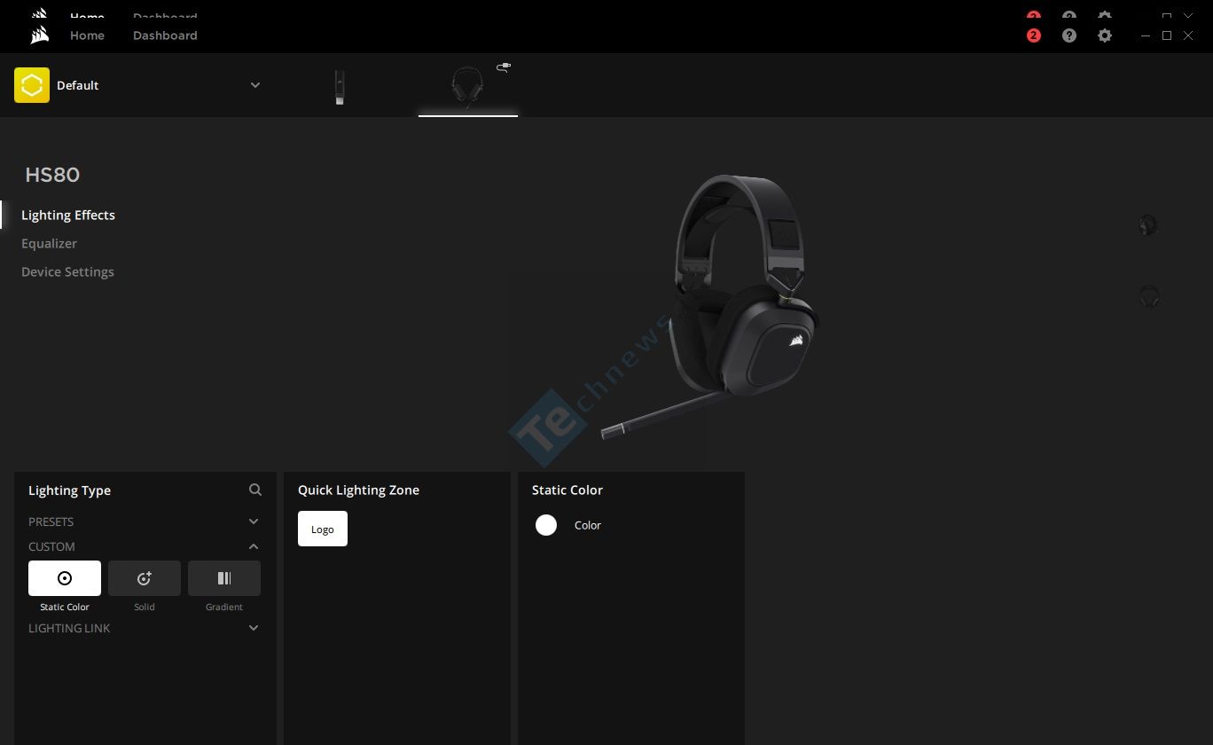Click the headset image in the preview
The height and width of the screenshot is (745, 1213).
click(x=709, y=306)
